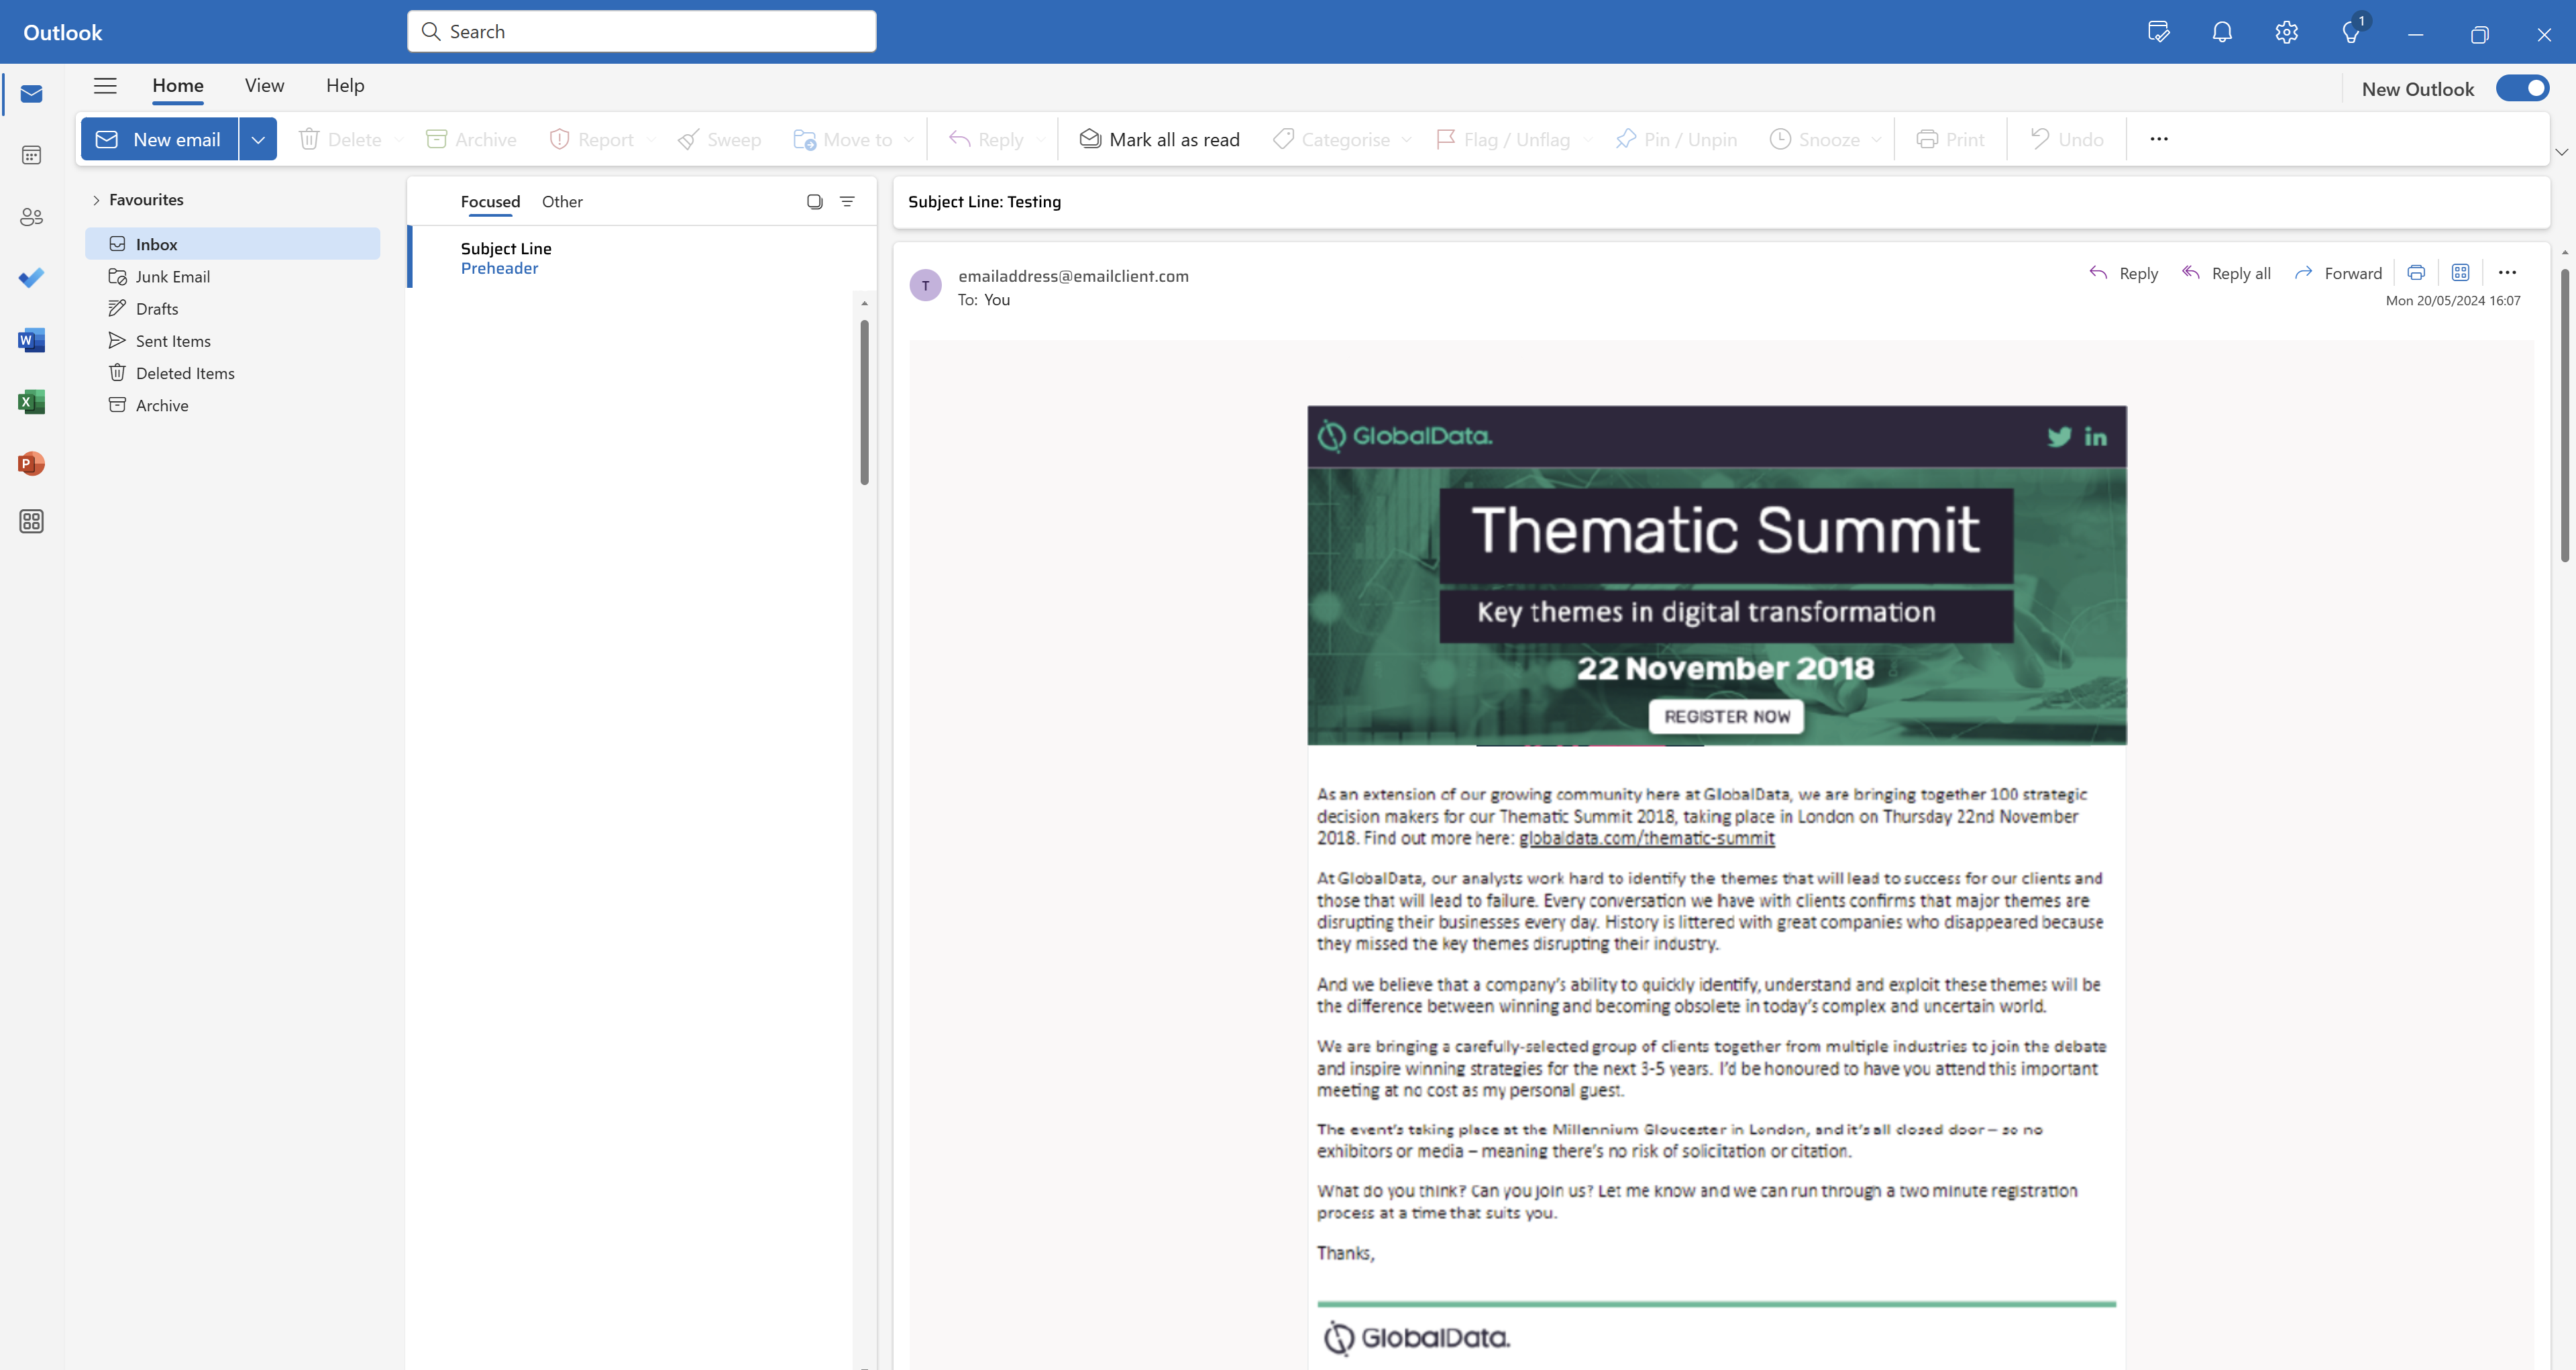Click Mark all as read

click(x=1159, y=140)
